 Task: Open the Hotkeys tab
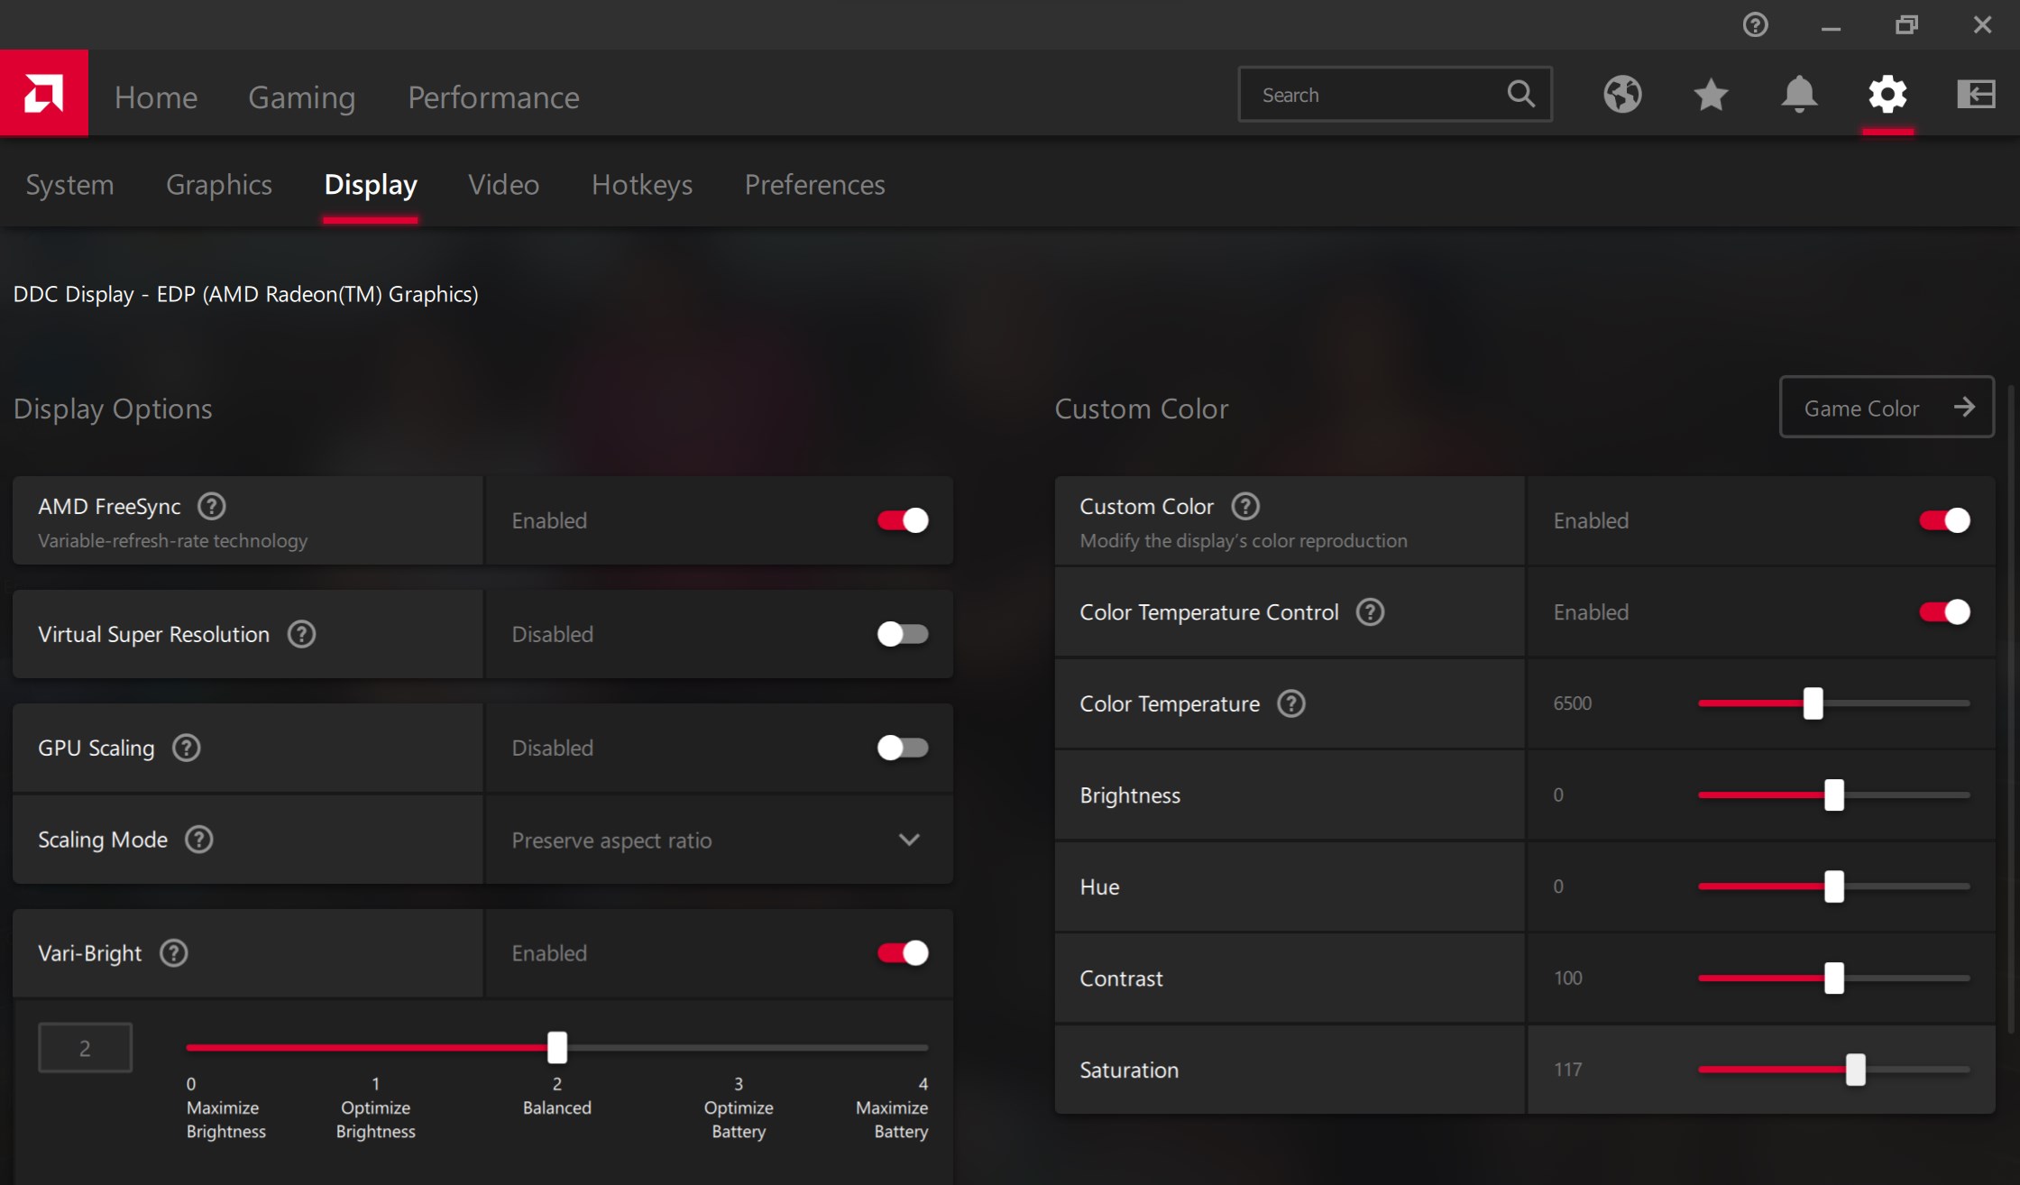tap(642, 184)
